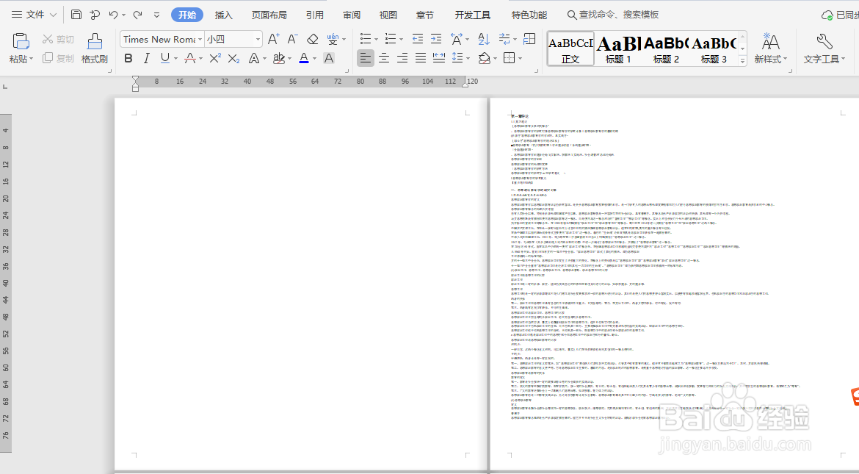Open the 特色功能 tab
Viewport: 859px width, 474px height.
pyautogui.click(x=529, y=15)
